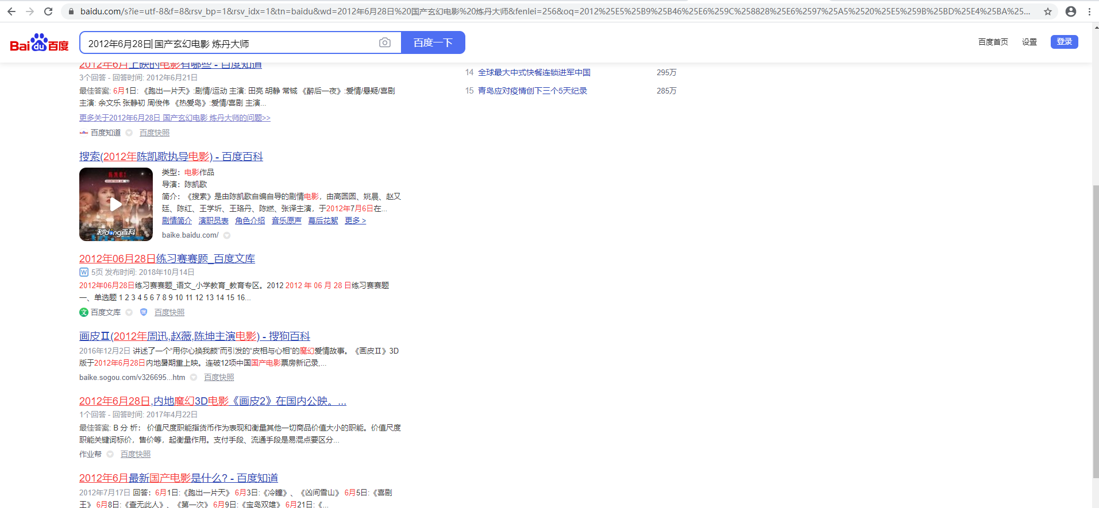Click the blue shield icon beside 百度文库

click(x=144, y=312)
